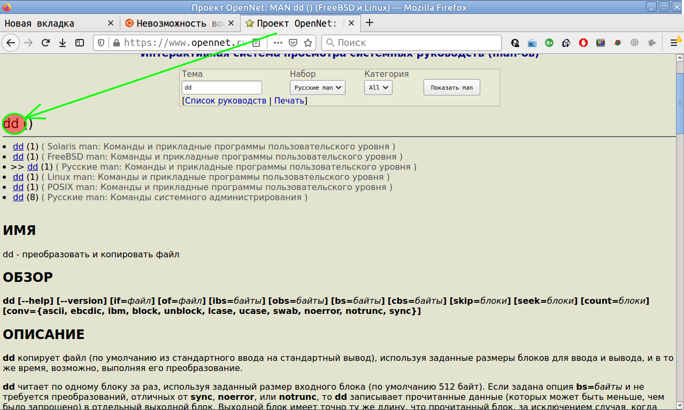Click text 'dd - преобразовать и копировать файл'

pyautogui.click(x=91, y=254)
